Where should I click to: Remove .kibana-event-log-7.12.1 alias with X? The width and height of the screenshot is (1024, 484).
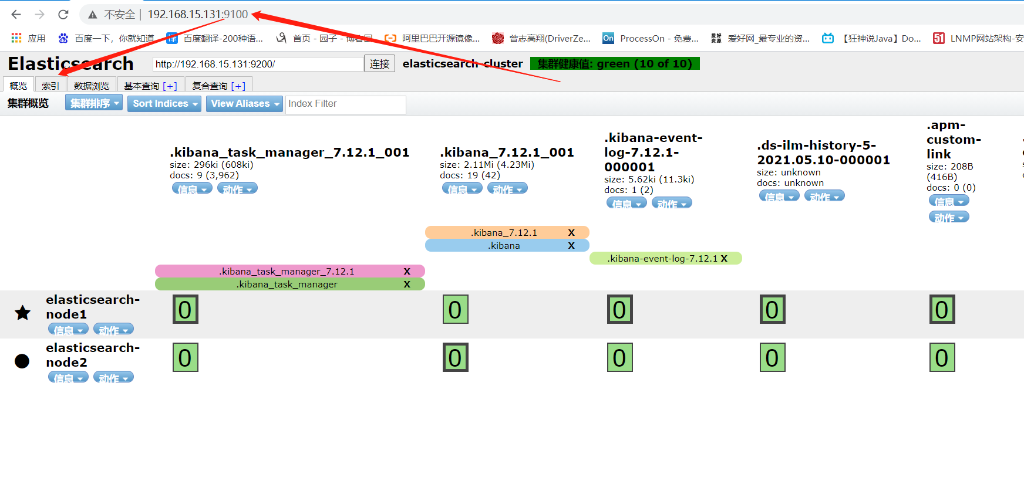(724, 259)
